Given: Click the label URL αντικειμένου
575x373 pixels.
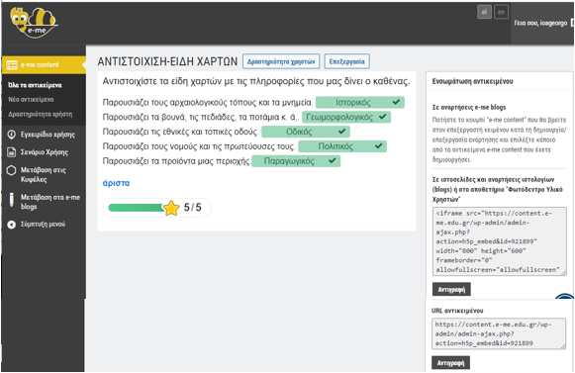Looking at the screenshot, I should [x=457, y=311].
